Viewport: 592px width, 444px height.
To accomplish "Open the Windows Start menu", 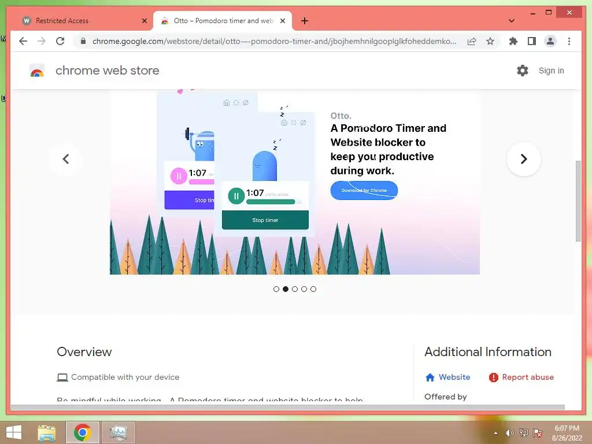I will (x=14, y=432).
